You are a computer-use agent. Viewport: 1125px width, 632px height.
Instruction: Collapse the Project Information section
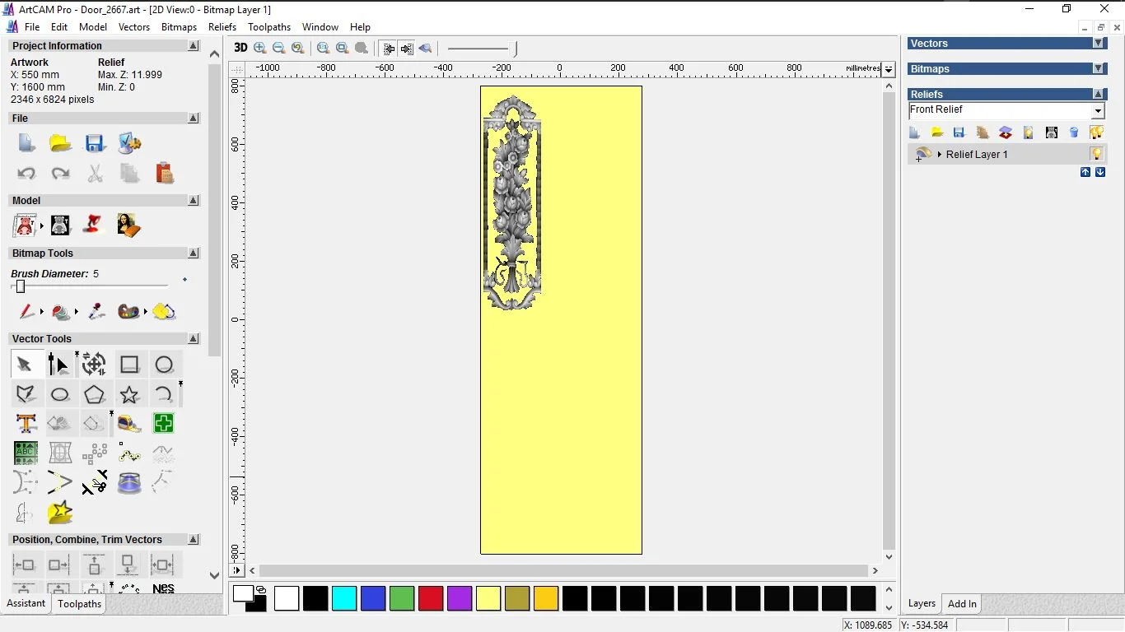pyautogui.click(x=194, y=46)
